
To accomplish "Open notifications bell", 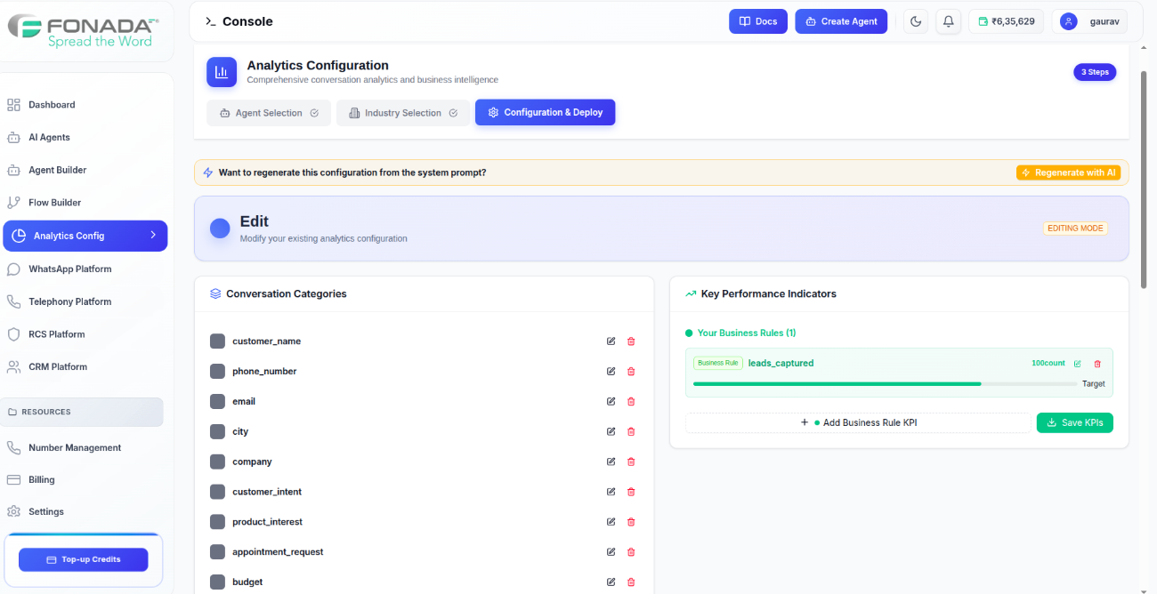I will [949, 21].
